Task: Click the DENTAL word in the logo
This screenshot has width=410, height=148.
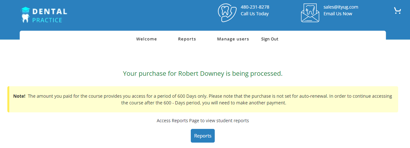Action: pos(50,12)
